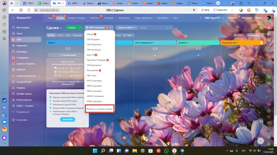Expand Аналитика top menu
Screen dimensions: 277x155
pos(125,18)
